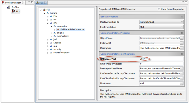Expand the engine tree node
This screenshot has height=103, width=189.
pos(51,33)
